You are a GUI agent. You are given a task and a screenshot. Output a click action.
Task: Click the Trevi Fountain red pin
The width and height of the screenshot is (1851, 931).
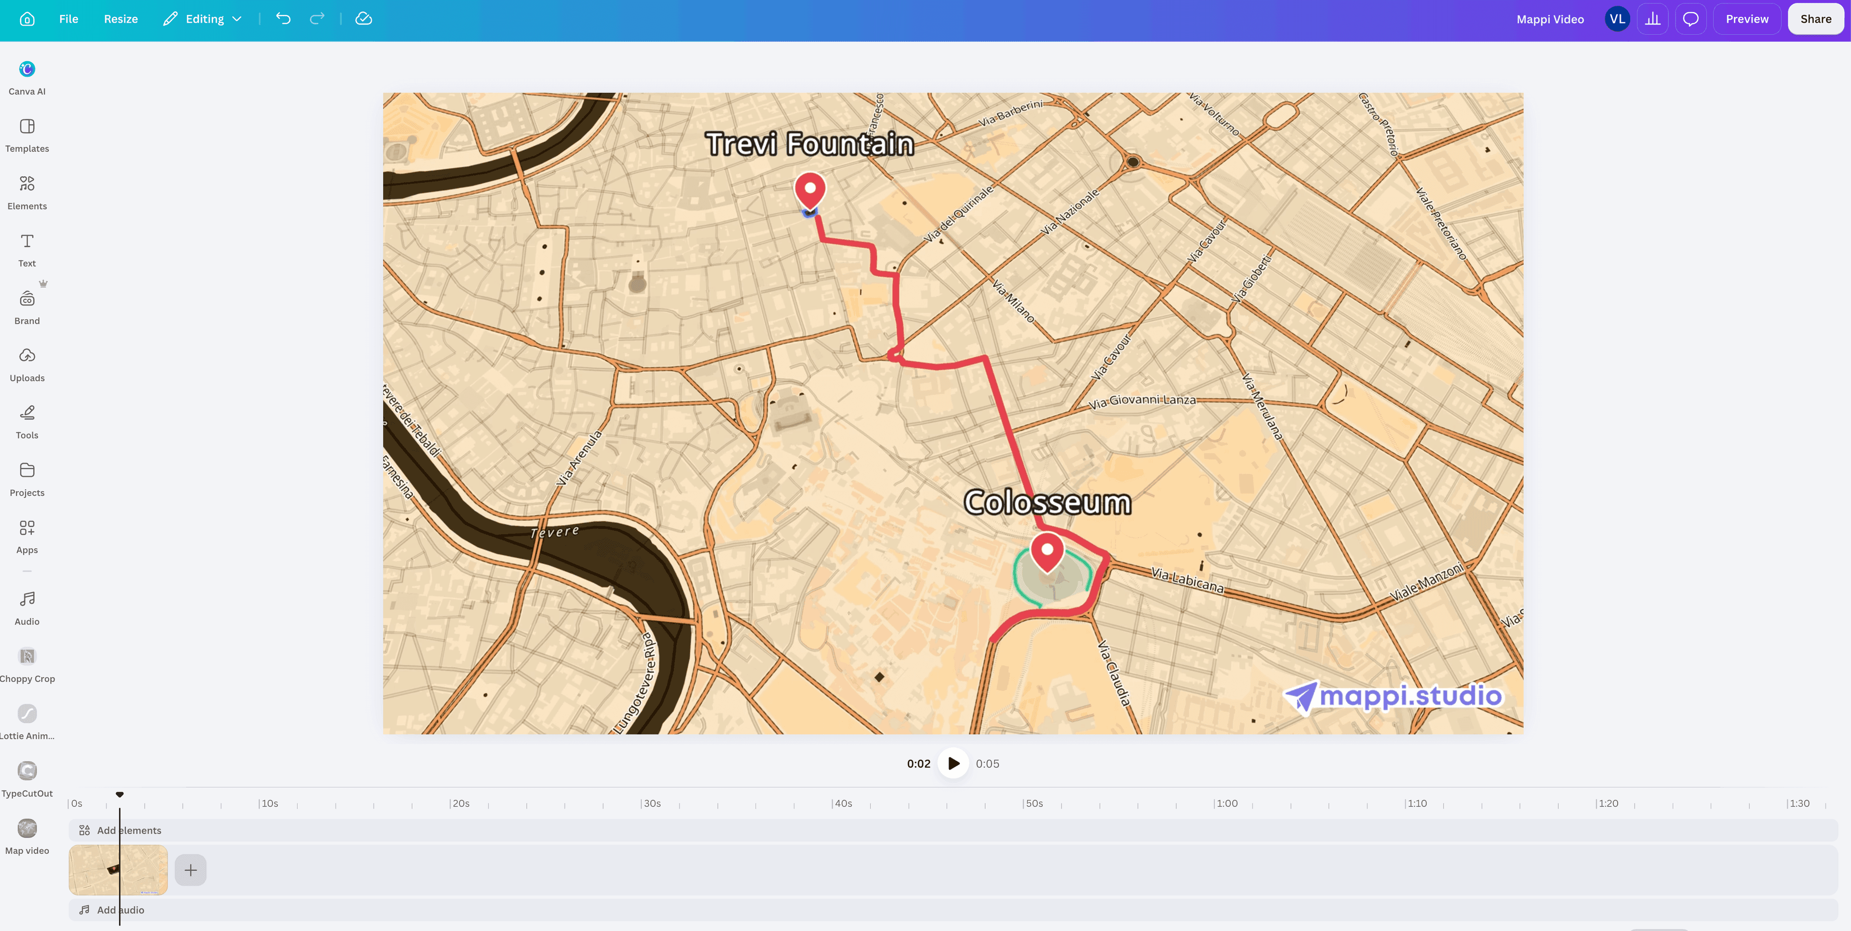tap(810, 190)
